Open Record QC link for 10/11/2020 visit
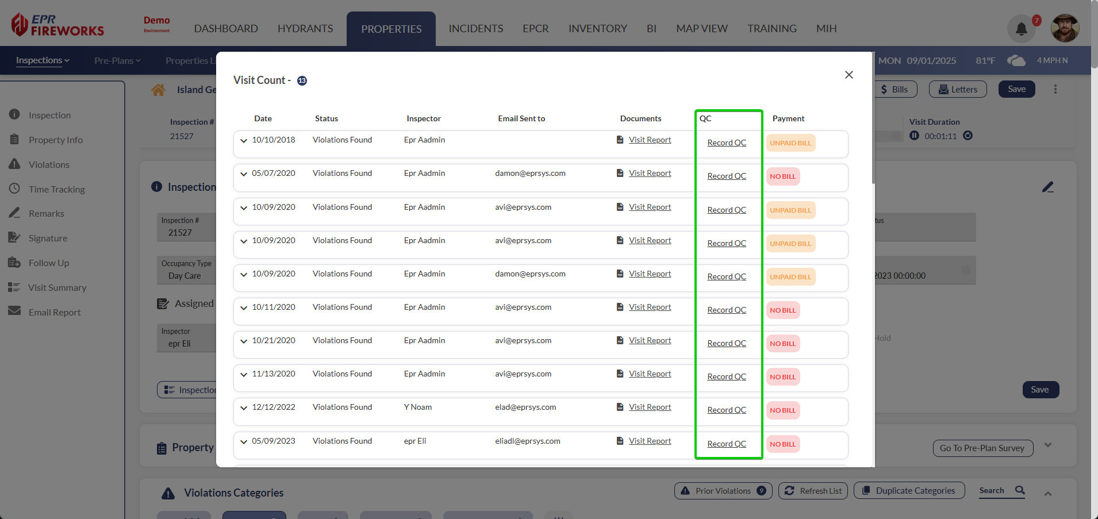 point(726,310)
